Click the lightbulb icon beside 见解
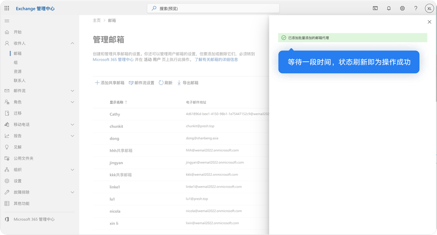This screenshot has width=437, height=235. pos(7,147)
